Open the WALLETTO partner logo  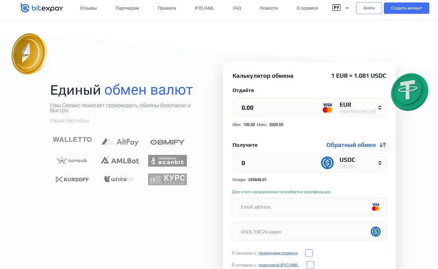click(72, 140)
